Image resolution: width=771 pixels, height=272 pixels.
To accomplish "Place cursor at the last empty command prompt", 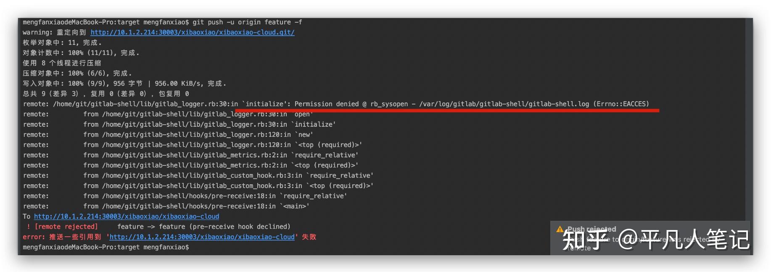I will click(x=191, y=247).
